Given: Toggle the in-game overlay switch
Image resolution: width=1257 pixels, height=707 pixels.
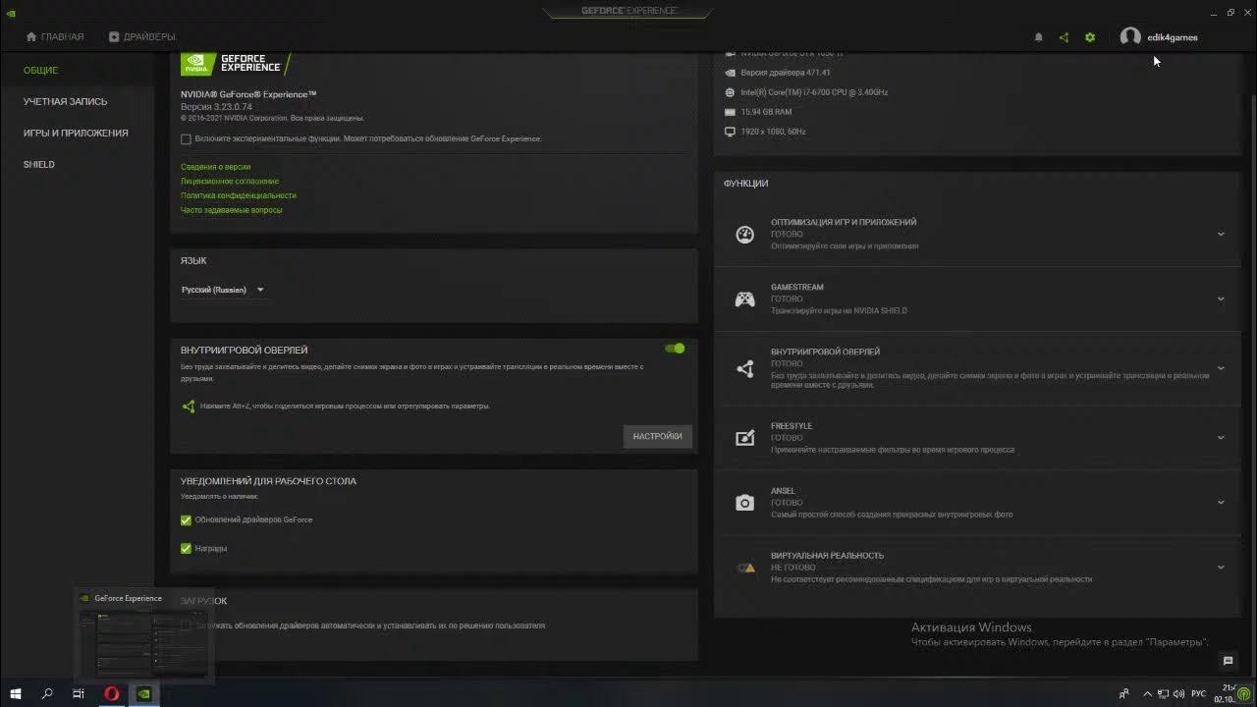Looking at the screenshot, I should tap(675, 349).
